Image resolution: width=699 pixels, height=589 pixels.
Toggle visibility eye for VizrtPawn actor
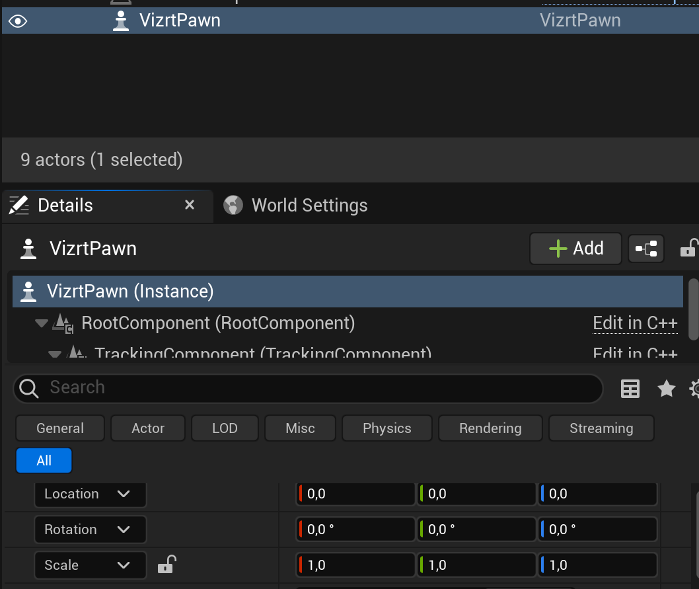[17, 21]
